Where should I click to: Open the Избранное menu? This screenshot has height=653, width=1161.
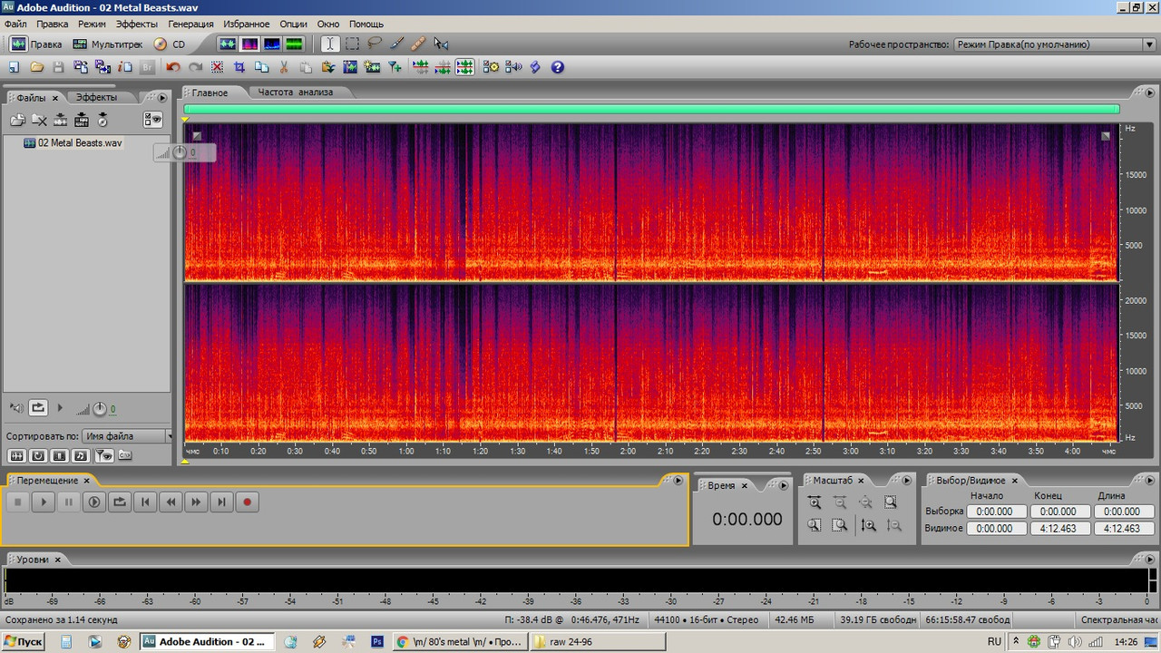tap(247, 24)
